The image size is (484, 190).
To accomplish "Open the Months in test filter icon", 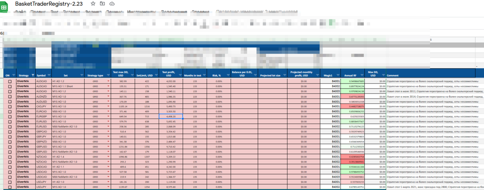I will pyautogui.click(x=204, y=75).
